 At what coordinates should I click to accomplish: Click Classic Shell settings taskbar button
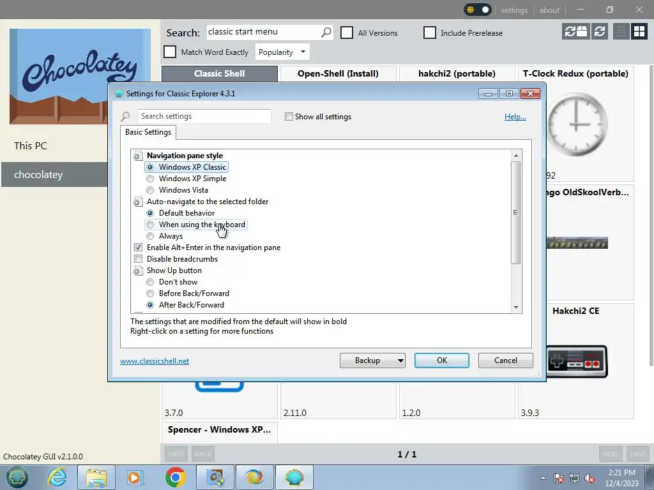click(294, 477)
